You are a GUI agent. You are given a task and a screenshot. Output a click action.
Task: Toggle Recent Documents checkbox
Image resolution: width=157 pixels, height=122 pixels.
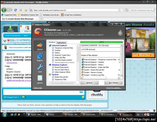coord(53,67)
